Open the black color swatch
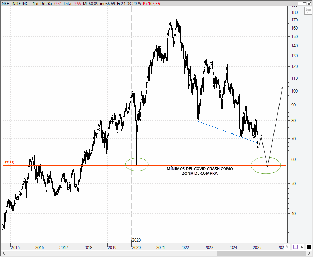This screenshot has height=257, width=313. point(309,247)
